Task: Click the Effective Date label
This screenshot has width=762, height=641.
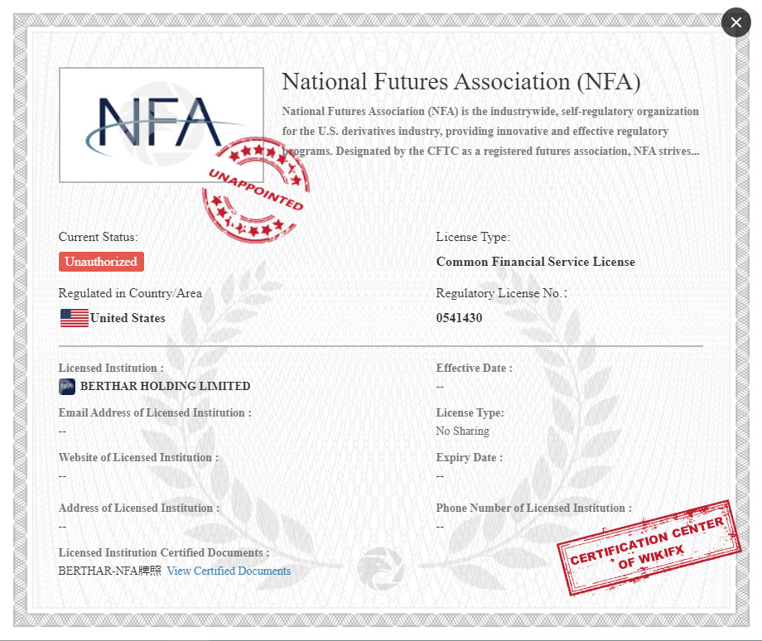Action: tap(475, 368)
